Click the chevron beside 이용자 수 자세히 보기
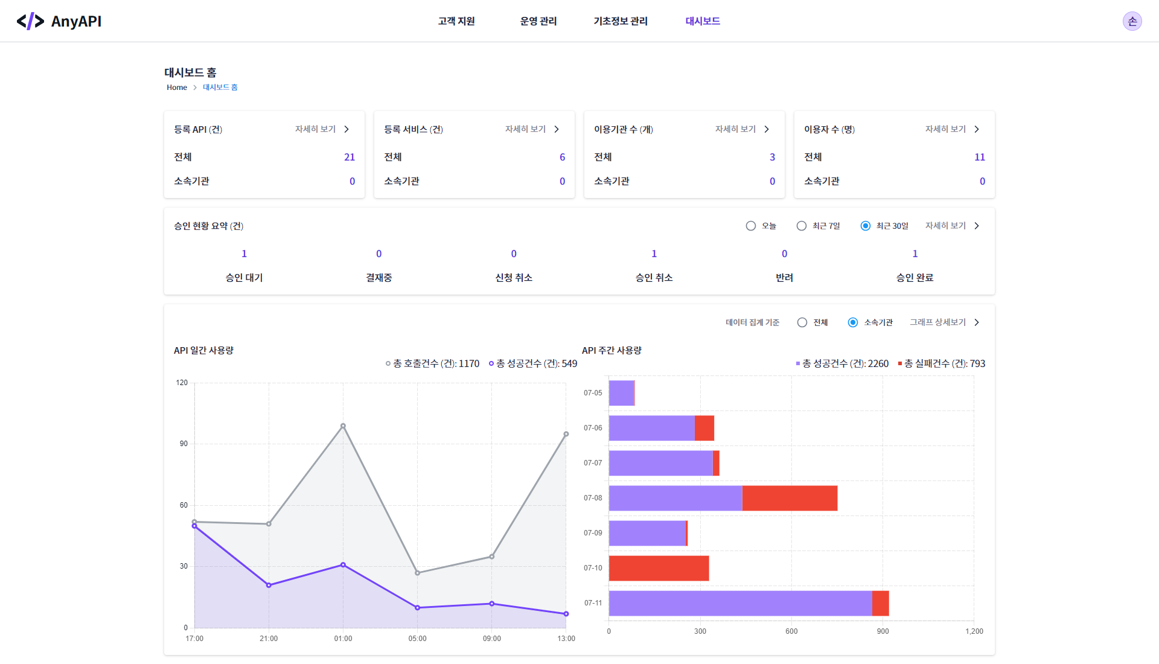Screen dimensions: 1159x664 point(976,129)
